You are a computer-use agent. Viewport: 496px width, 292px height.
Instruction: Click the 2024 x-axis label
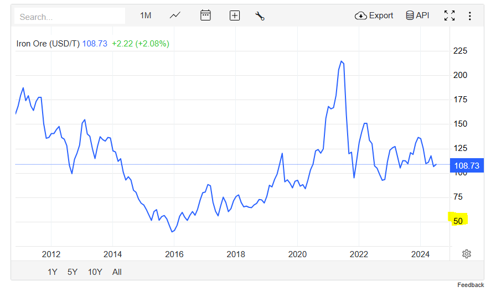tap(420, 254)
